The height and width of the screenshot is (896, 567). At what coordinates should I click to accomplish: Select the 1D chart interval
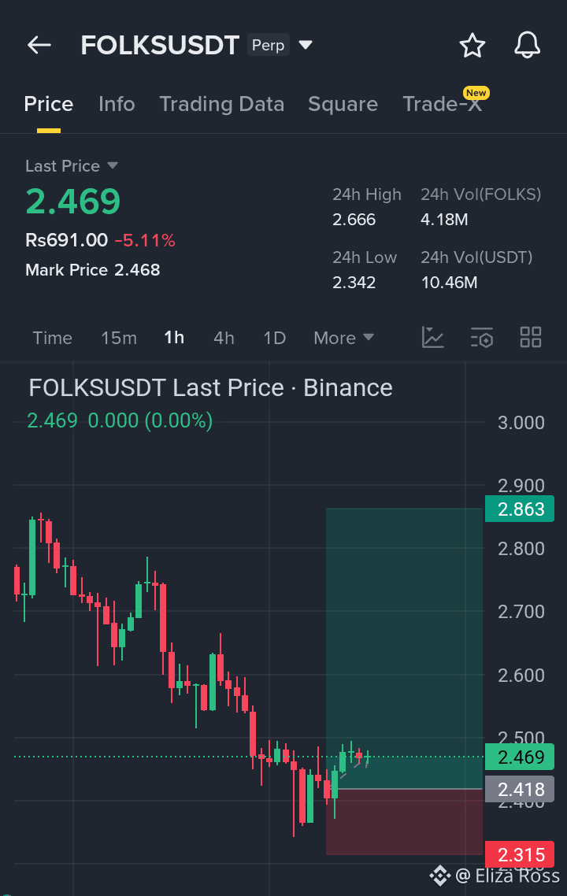click(x=274, y=337)
